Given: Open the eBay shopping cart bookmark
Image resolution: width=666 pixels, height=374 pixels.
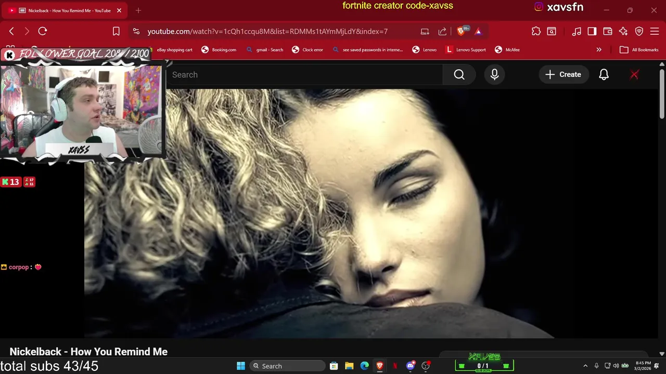Looking at the screenshot, I should 174,50.
